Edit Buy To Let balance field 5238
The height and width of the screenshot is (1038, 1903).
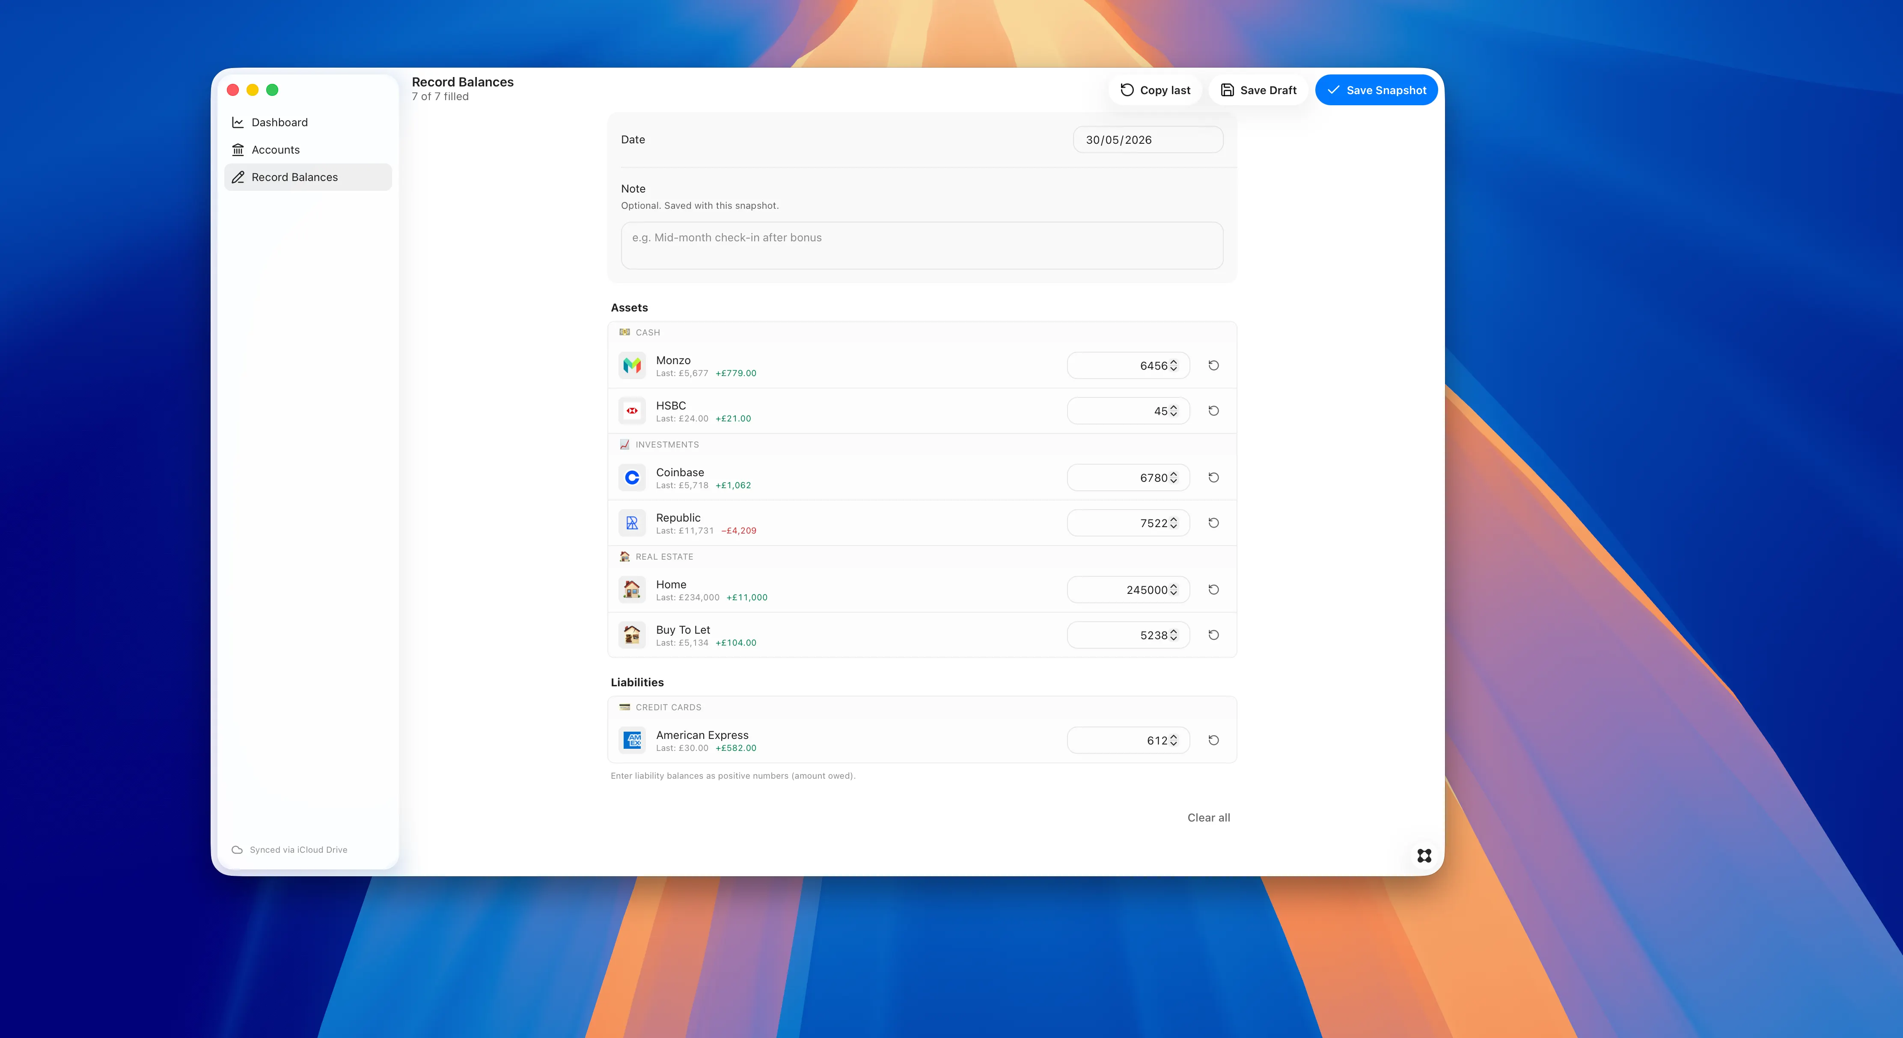pyautogui.click(x=1128, y=635)
